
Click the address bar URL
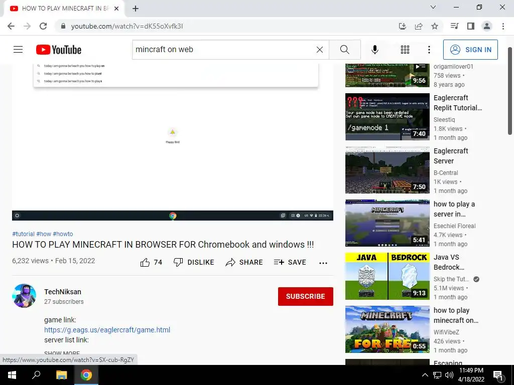[x=127, y=26]
